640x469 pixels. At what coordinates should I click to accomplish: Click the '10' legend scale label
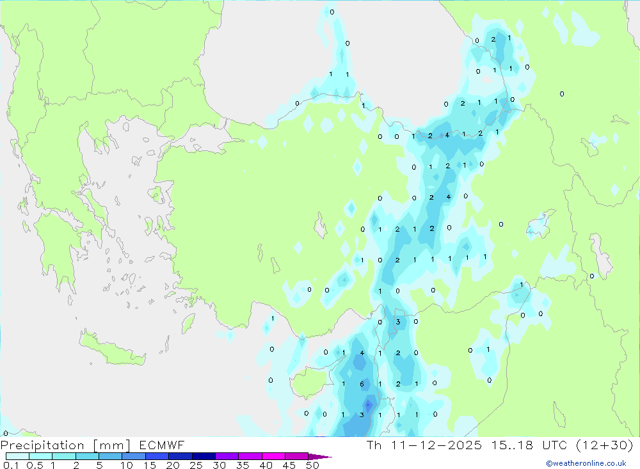(127, 465)
